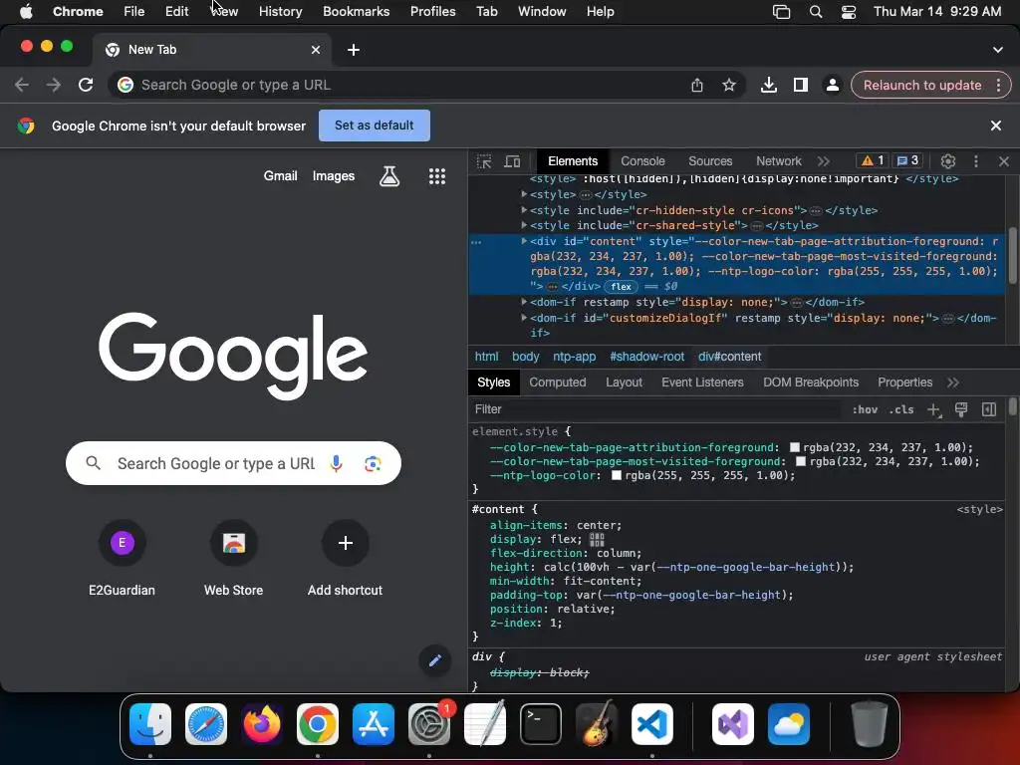Screen dimensions: 1020x765
Task: Open the Web Store shortcut tile
Action: point(233,558)
